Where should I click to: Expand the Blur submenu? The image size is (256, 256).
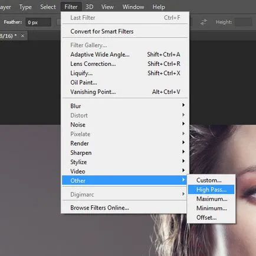(125, 106)
